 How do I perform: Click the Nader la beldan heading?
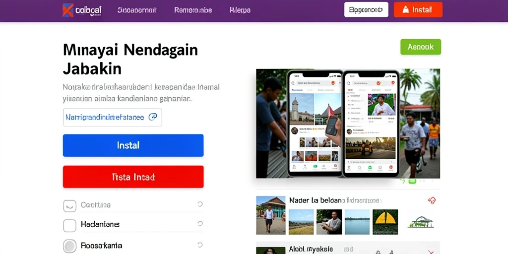click(x=315, y=200)
